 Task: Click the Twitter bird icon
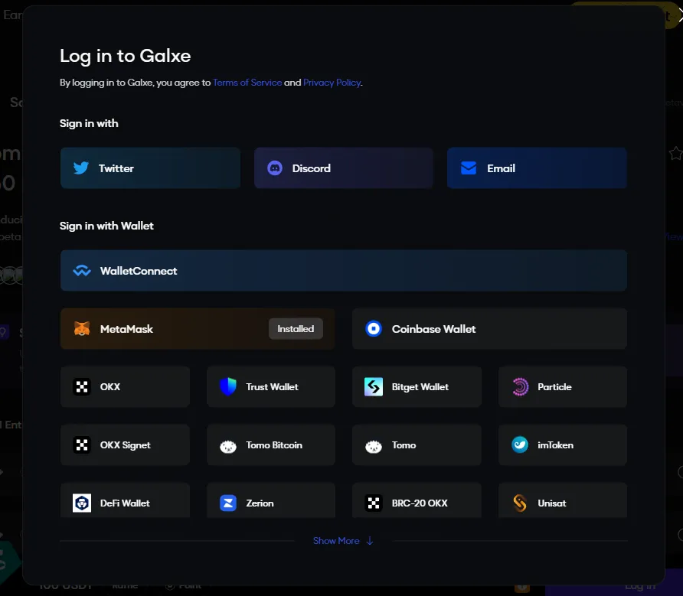(81, 168)
